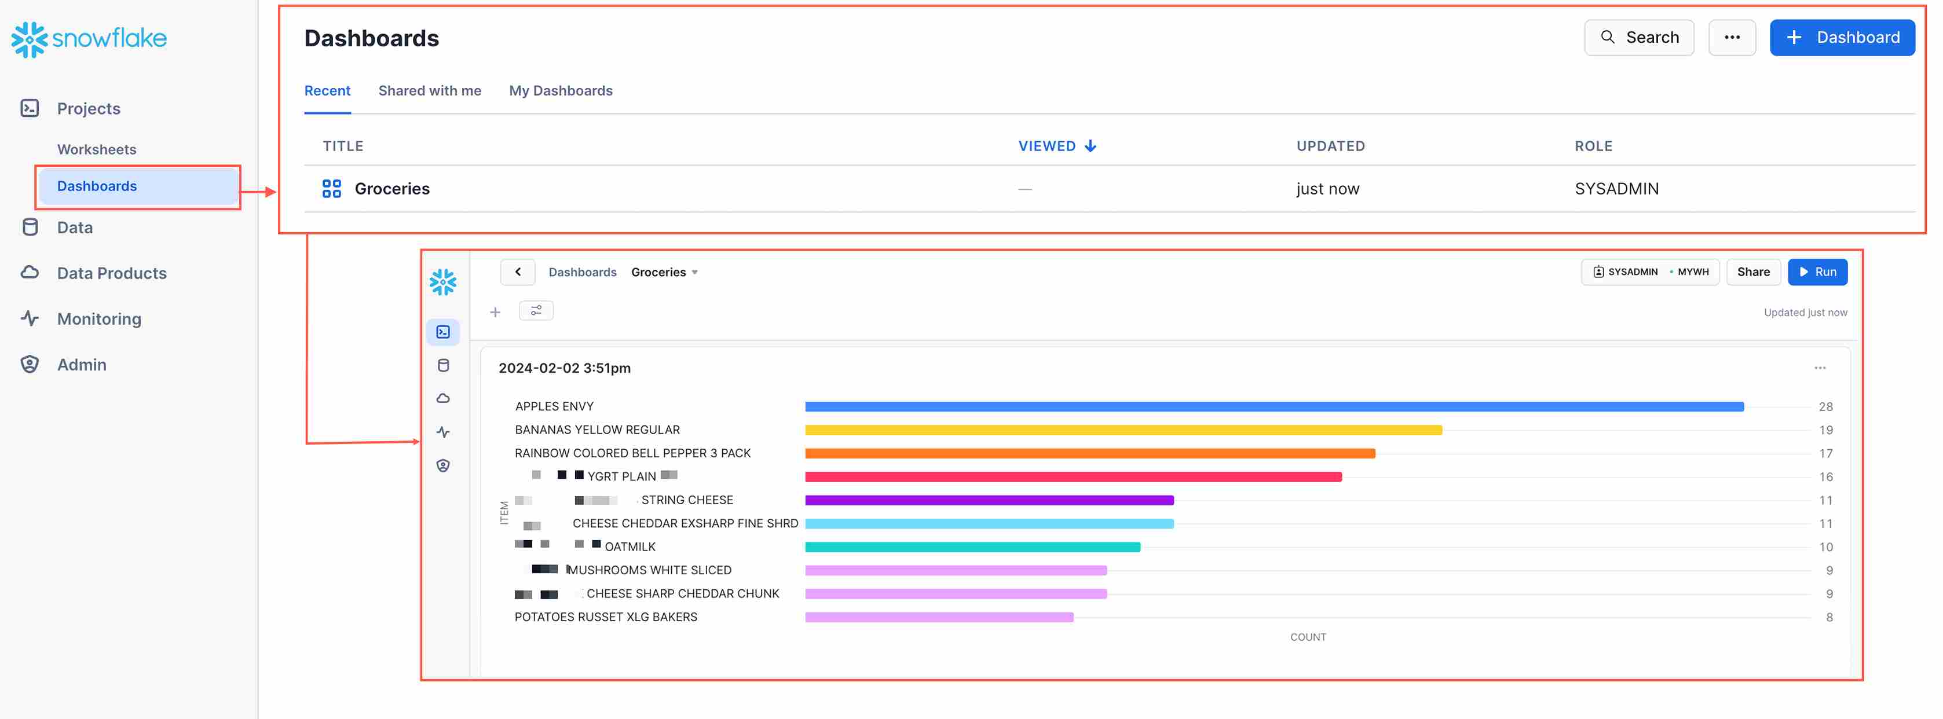Open the Projects section icon

tap(30, 108)
